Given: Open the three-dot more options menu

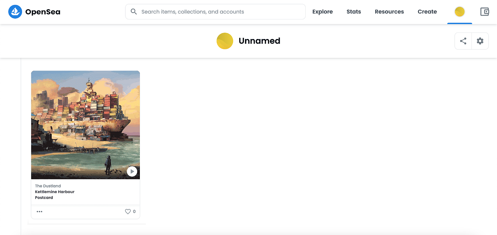Looking at the screenshot, I should [x=39, y=212].
